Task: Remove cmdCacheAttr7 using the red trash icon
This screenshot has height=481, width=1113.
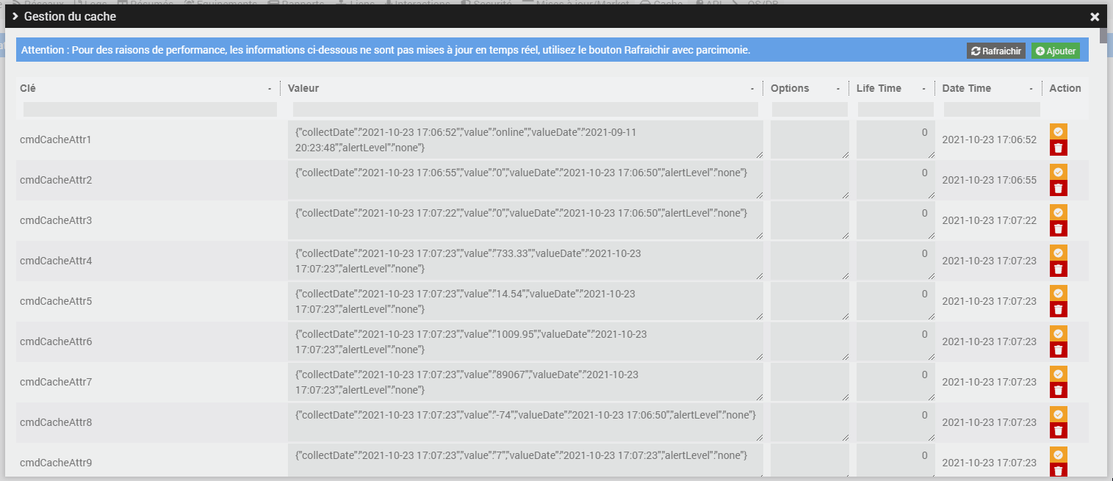Action: [1058, 390]
